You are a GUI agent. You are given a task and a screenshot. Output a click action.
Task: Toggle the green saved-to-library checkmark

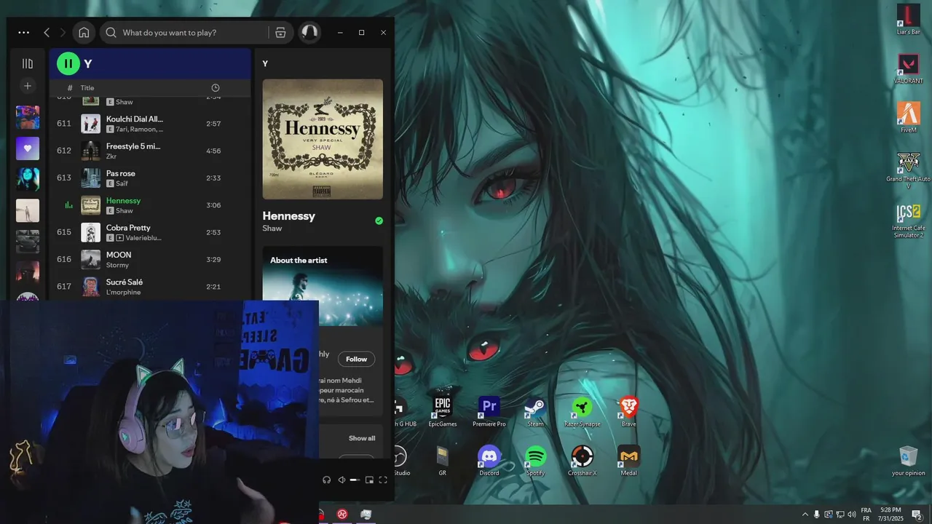coord(379,221)
